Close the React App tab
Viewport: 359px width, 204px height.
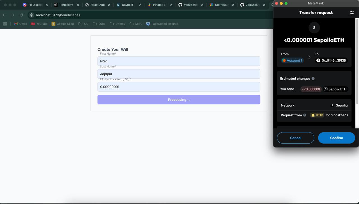pos(109,5)
